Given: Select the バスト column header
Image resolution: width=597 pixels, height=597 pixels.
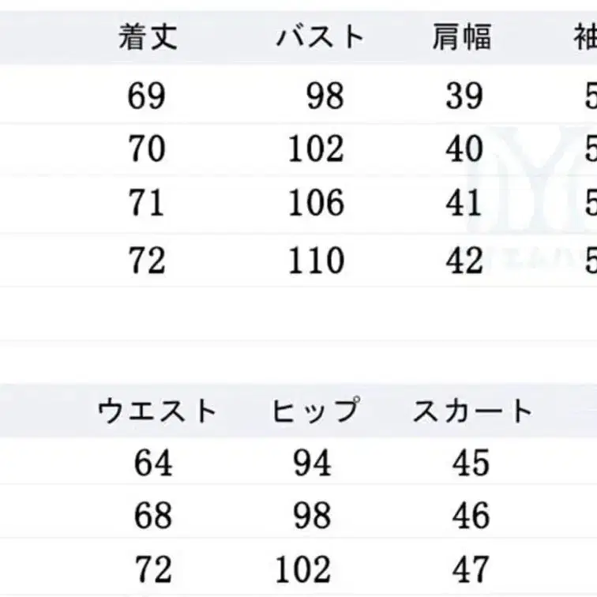Looking at the screenshot, I should coord(320,37).
